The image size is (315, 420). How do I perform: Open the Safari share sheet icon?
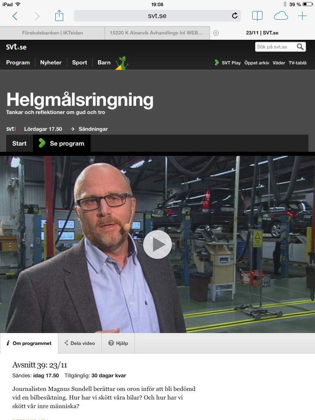[59, 16]
